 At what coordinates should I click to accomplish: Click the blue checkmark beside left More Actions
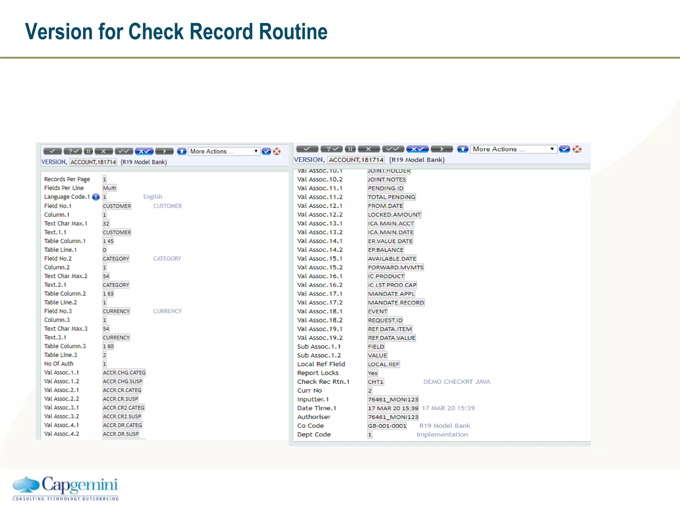point(266,151)
